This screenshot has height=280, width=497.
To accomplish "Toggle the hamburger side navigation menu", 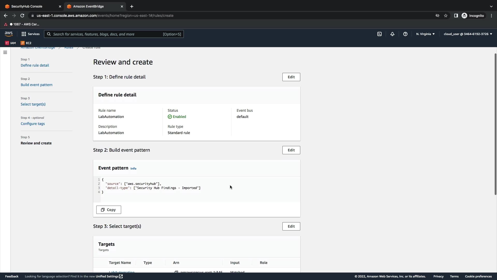I will coord(5,52).
